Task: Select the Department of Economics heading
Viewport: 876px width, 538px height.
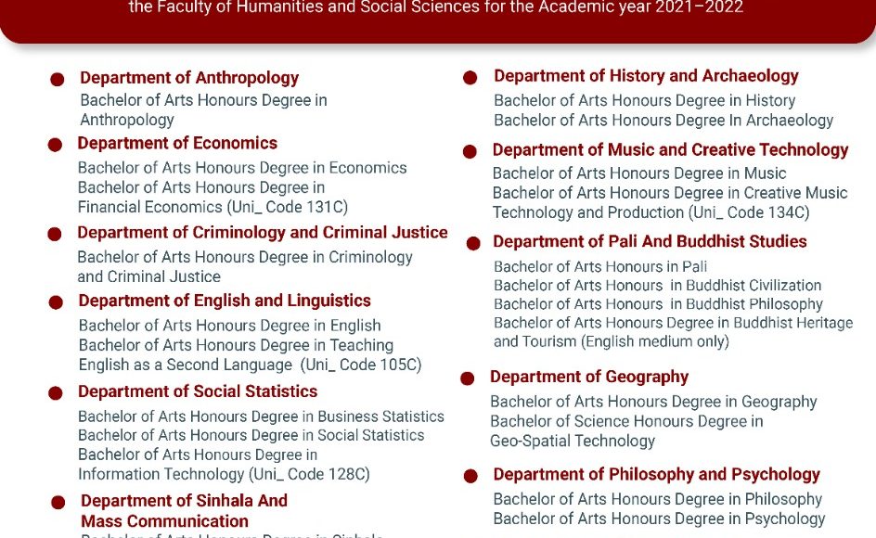Action: tap(177, 143)
